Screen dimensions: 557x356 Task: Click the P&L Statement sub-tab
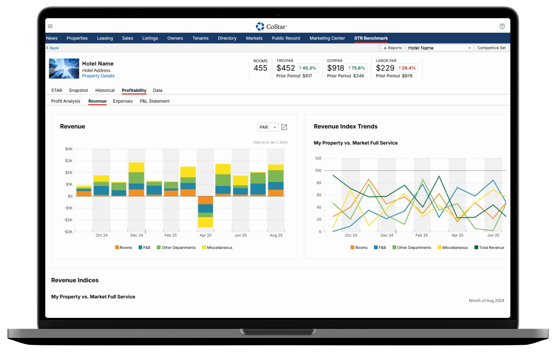(154, 101)
